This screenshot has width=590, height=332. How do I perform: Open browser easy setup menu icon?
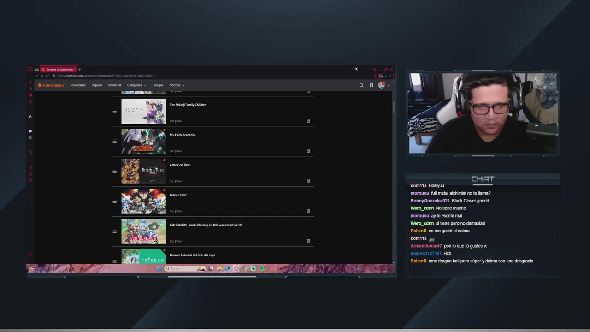click(390, 76)
